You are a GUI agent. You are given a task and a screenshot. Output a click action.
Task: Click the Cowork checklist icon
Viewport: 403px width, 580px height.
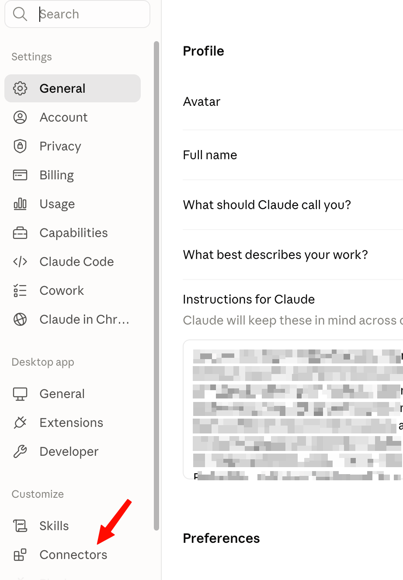(20, 290)
